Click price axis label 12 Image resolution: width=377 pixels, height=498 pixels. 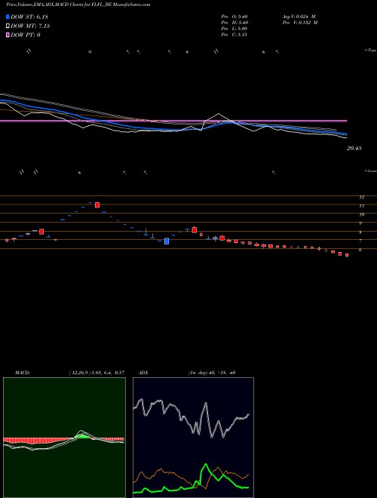[361, 197]
